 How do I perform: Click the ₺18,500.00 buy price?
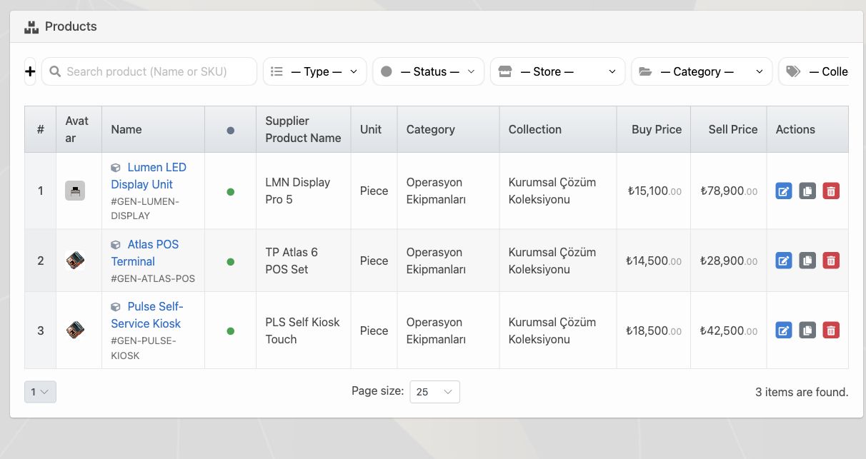point(653,331)
